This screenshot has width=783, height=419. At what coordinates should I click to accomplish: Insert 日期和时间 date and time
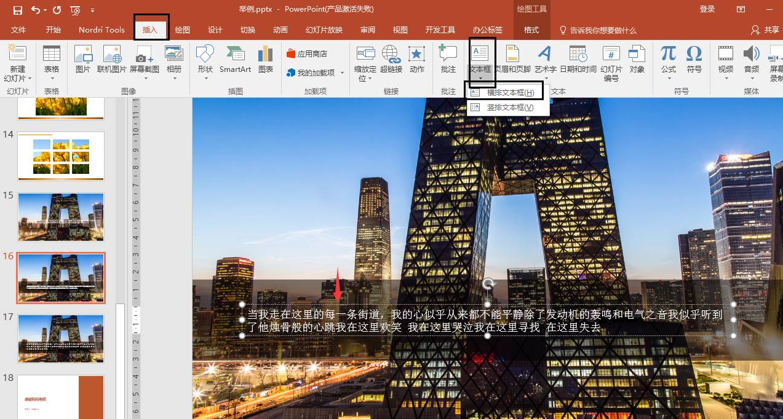578,59
